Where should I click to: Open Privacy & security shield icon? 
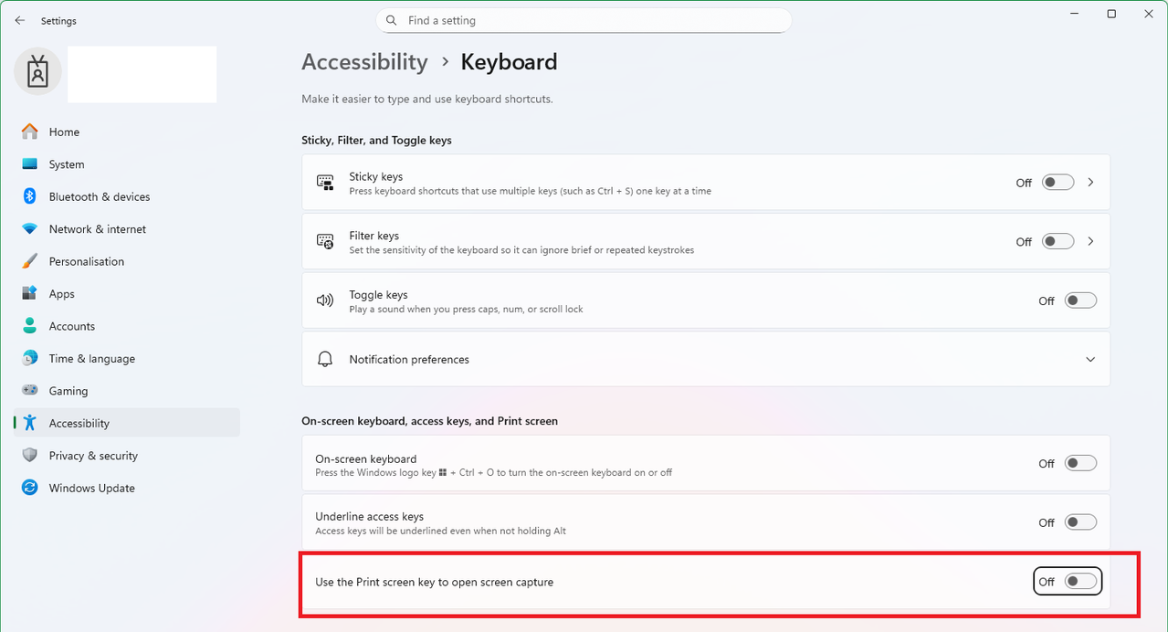click(30, 456)
